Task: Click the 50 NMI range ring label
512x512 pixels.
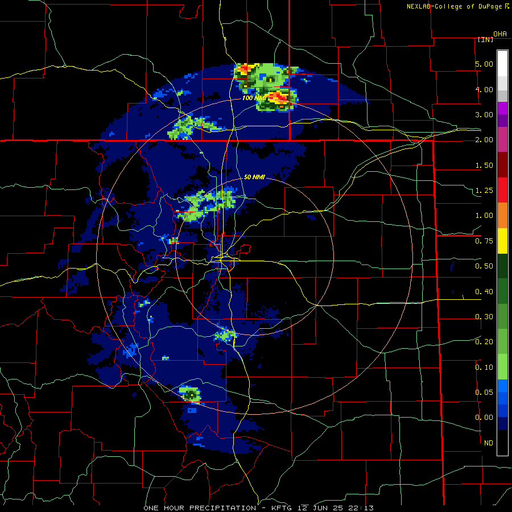Action: (x=254, y=177)
